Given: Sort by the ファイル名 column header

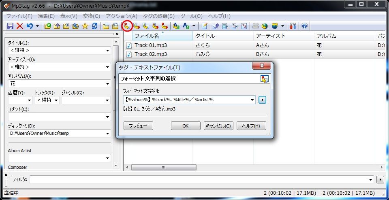Looking at the screenshot, I should pos(162,36).
